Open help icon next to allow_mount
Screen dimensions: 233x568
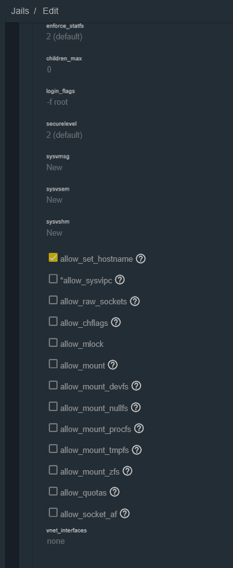[113, 365]
